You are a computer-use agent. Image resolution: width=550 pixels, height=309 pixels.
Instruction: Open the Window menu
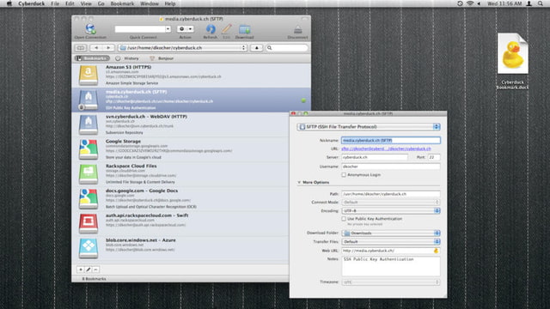(150, 3)
